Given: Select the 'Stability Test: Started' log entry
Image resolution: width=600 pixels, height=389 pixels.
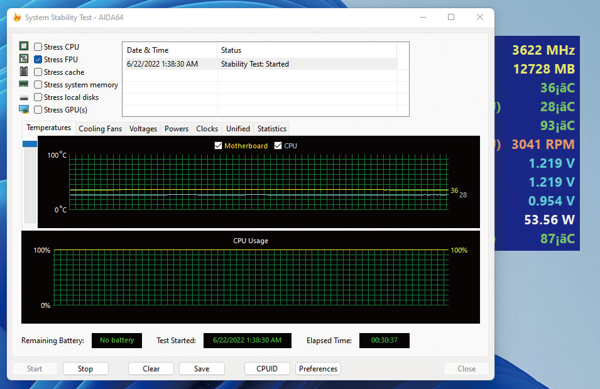Looking at the screenshot, I should tap(255, 64).
